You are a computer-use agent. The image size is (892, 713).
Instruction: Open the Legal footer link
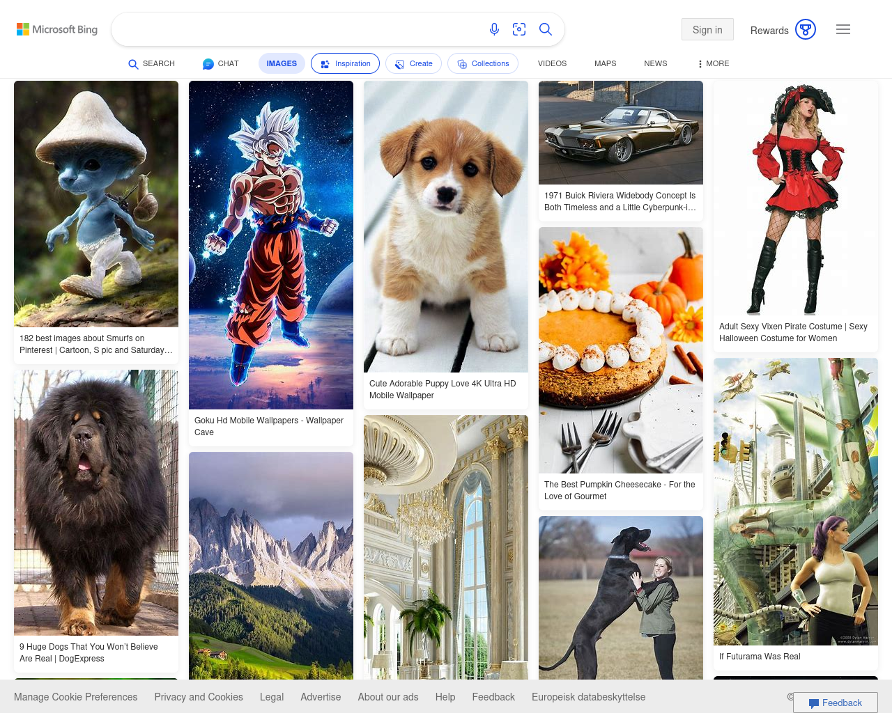[x=272, y=697]
